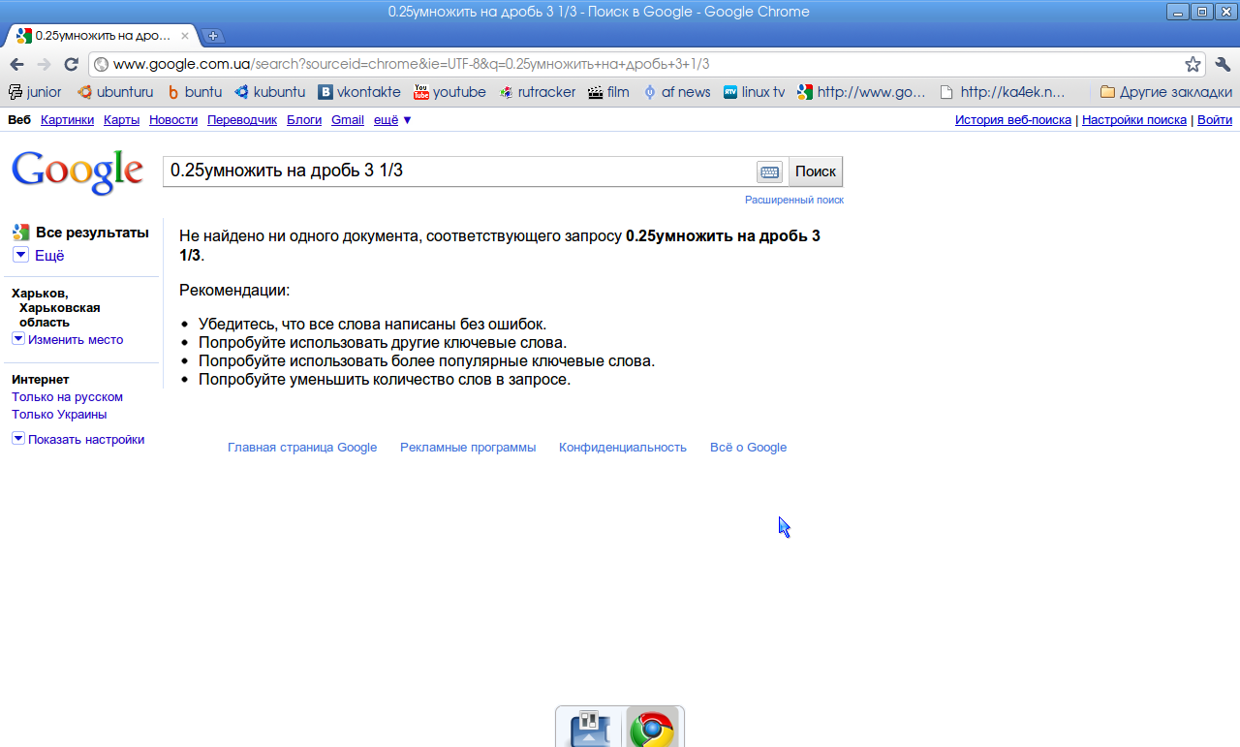The width and height of the screenshot is (1240, 747).
Task: Click the Chrome icon in the dock
Action: coord(652,728)
